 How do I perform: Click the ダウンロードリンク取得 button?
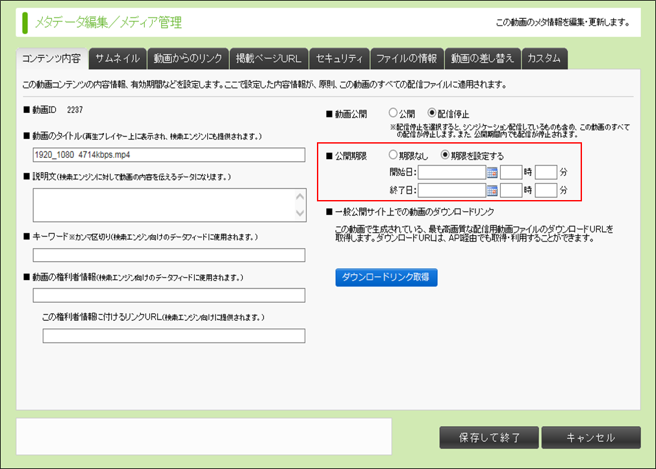[x=386, y=277]
